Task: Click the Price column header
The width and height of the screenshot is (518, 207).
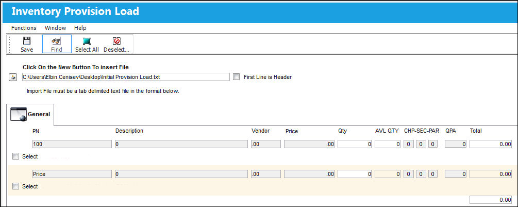Action: point(291,131)
